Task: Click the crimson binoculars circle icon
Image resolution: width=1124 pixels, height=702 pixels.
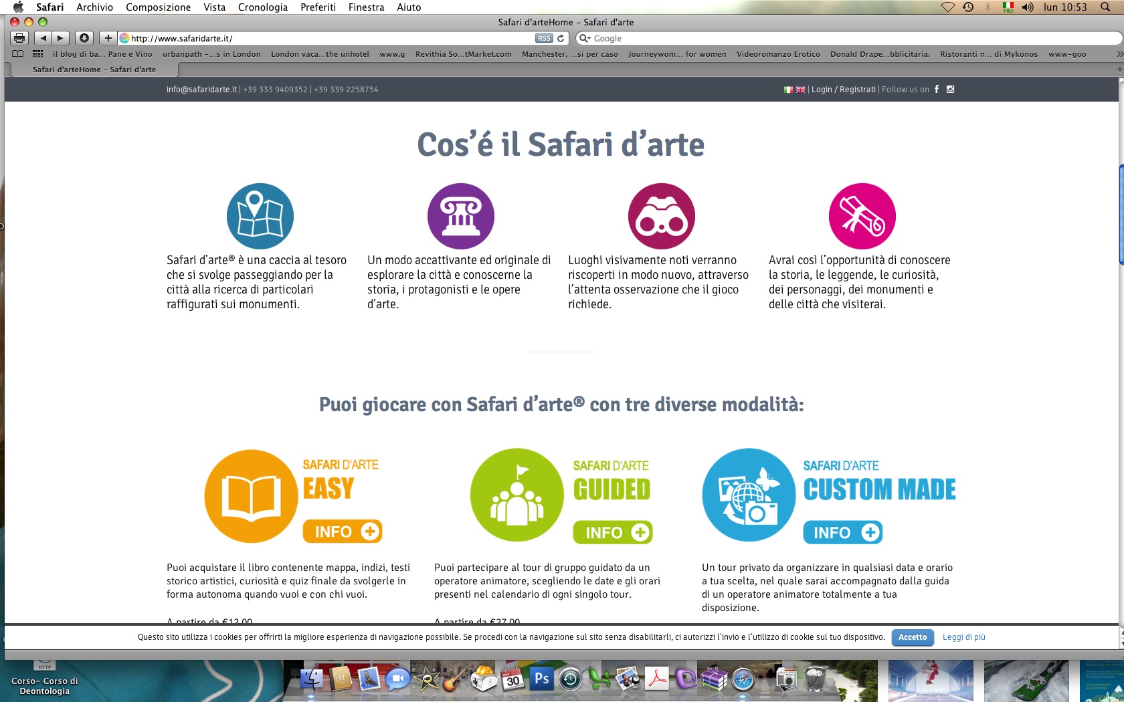Action: coord(662,216)
